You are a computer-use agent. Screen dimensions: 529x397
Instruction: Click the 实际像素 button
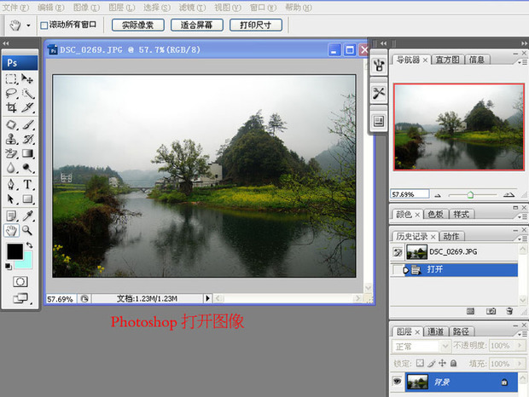click(137, 26)
